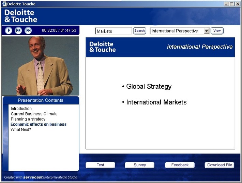Maximize the Delotte Touche window

[x=232, y=4]
